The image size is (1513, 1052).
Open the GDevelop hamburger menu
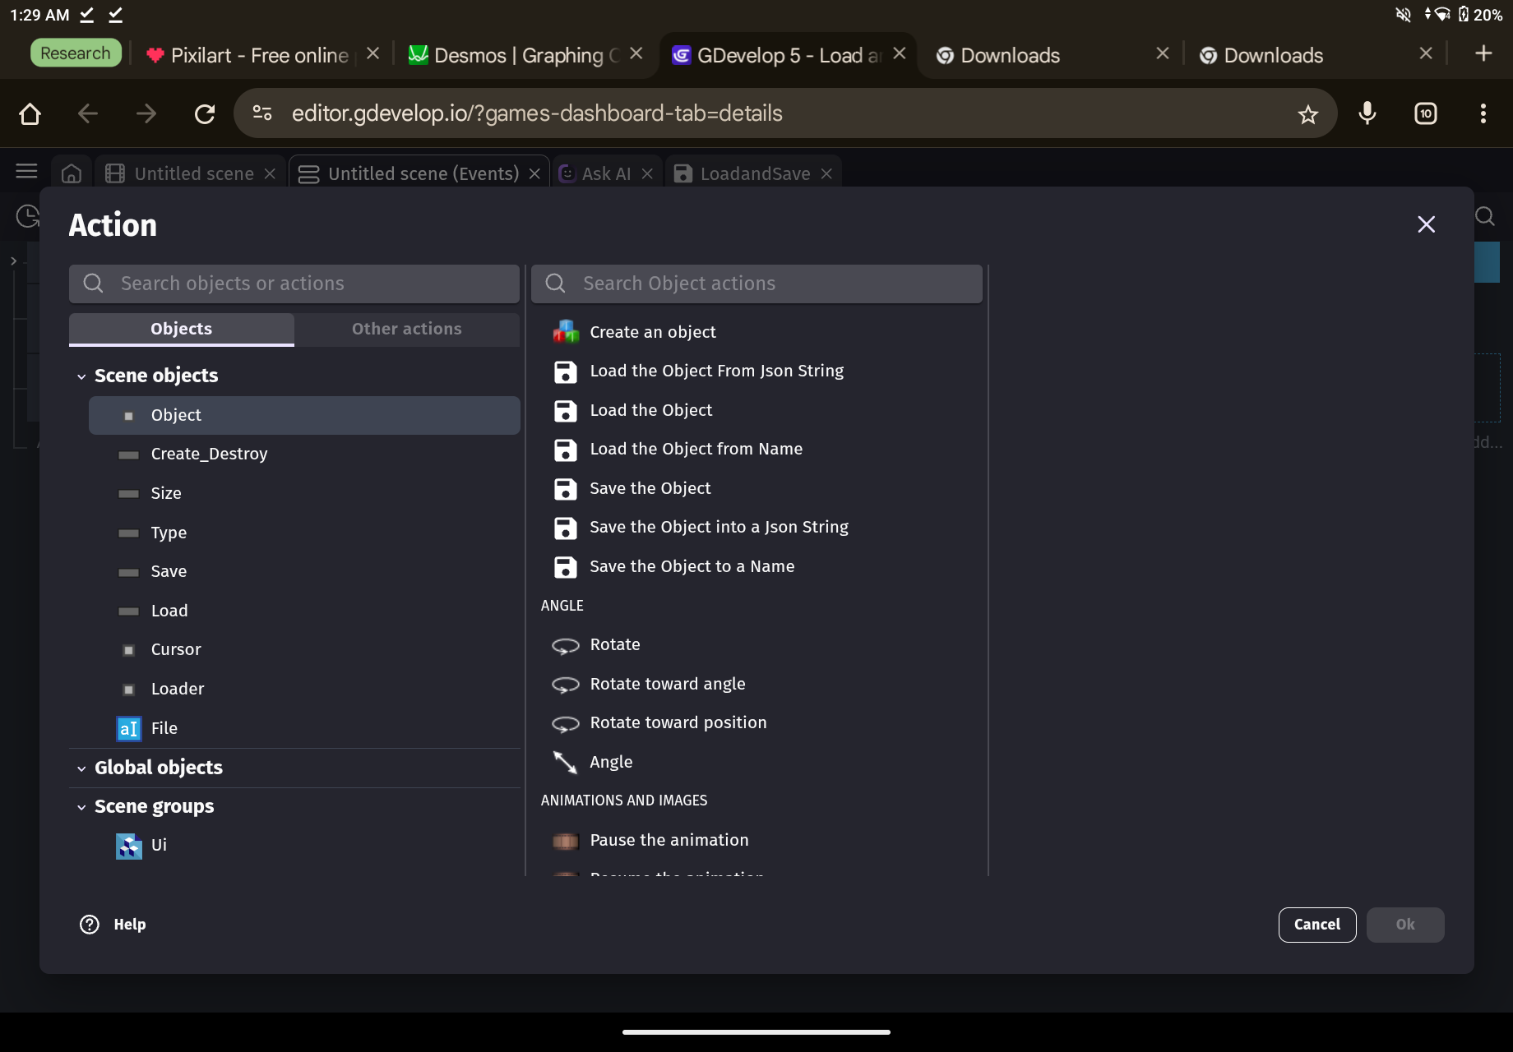click(26, 171)
